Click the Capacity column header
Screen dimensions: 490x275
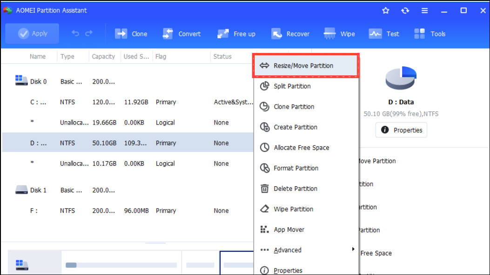coord(103,56)
